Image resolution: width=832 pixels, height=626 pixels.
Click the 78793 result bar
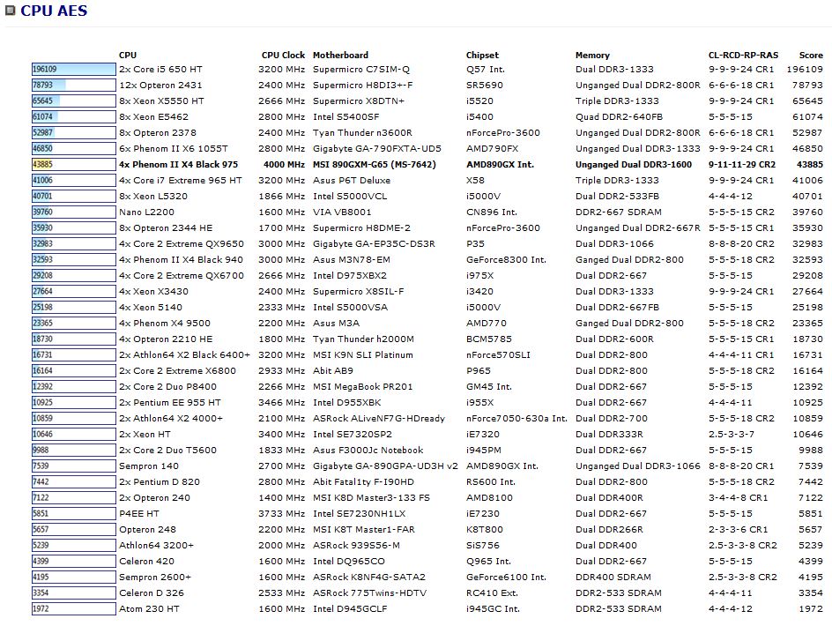[73, 86]
